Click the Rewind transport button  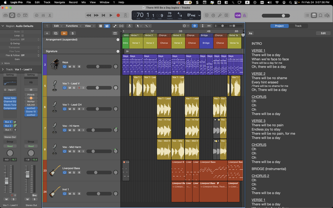pyautogui.click(x=88, y=15)
